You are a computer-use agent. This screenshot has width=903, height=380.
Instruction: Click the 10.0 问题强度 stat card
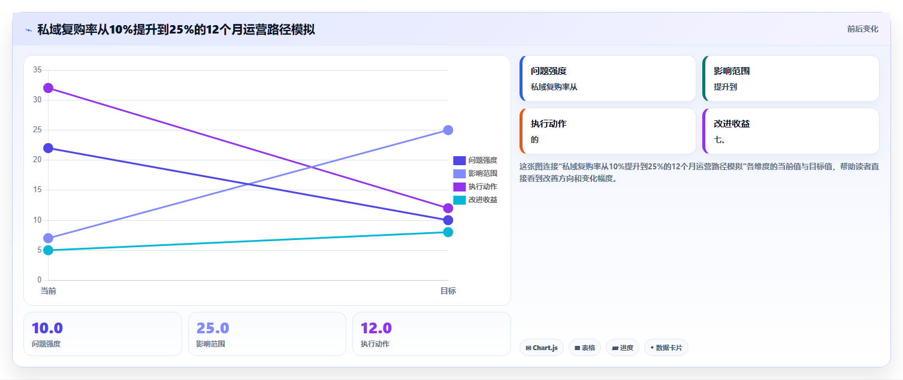[102, 334]
